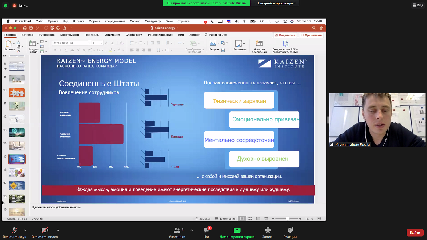Leave meeting with Выйти button
Image resolution: width=427 pixels, height=240 pixels.
click(415, 233)
